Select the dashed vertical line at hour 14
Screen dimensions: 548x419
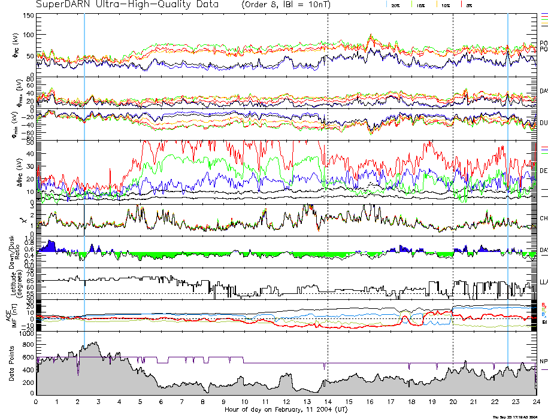pyautogui.click(x=328, y=180)
